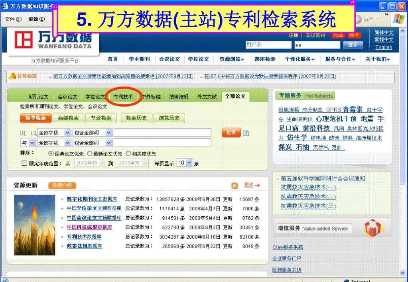
Task: Open second 包含全部词 match dropdown
Action: (93, 143)
